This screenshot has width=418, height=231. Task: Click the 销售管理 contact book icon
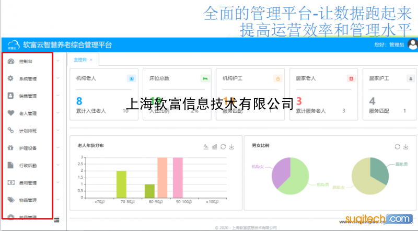pos(10,96)
